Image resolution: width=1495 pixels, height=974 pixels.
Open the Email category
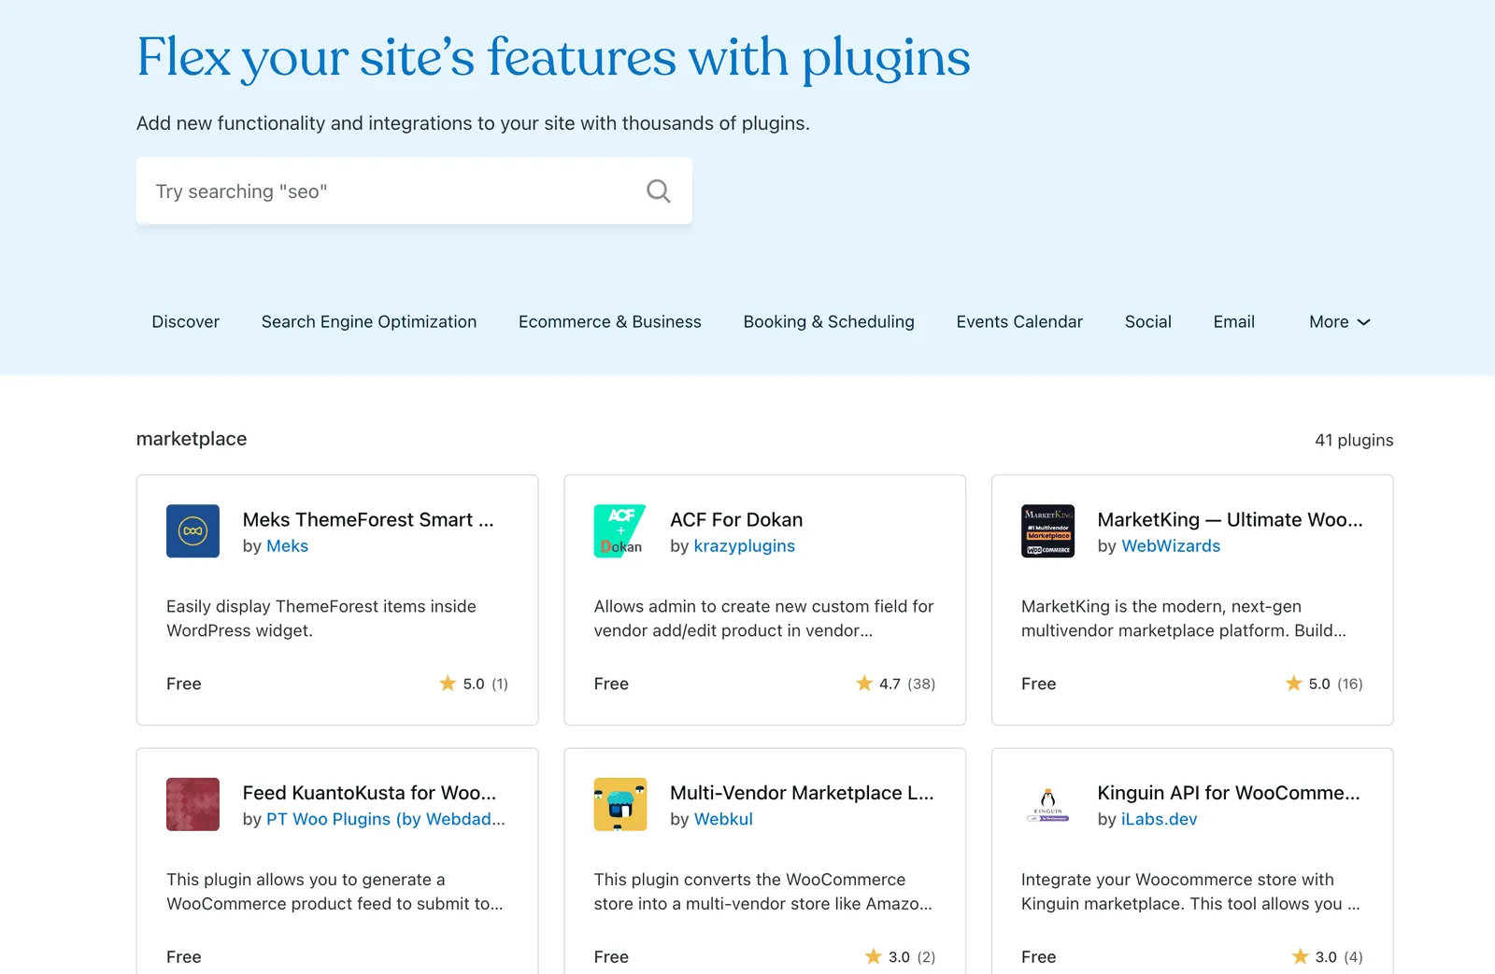coord(1234,322)
